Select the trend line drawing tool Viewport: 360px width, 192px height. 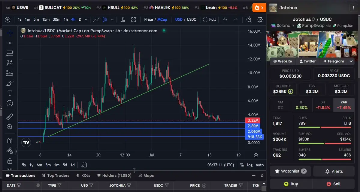click(x=10, y=43)
